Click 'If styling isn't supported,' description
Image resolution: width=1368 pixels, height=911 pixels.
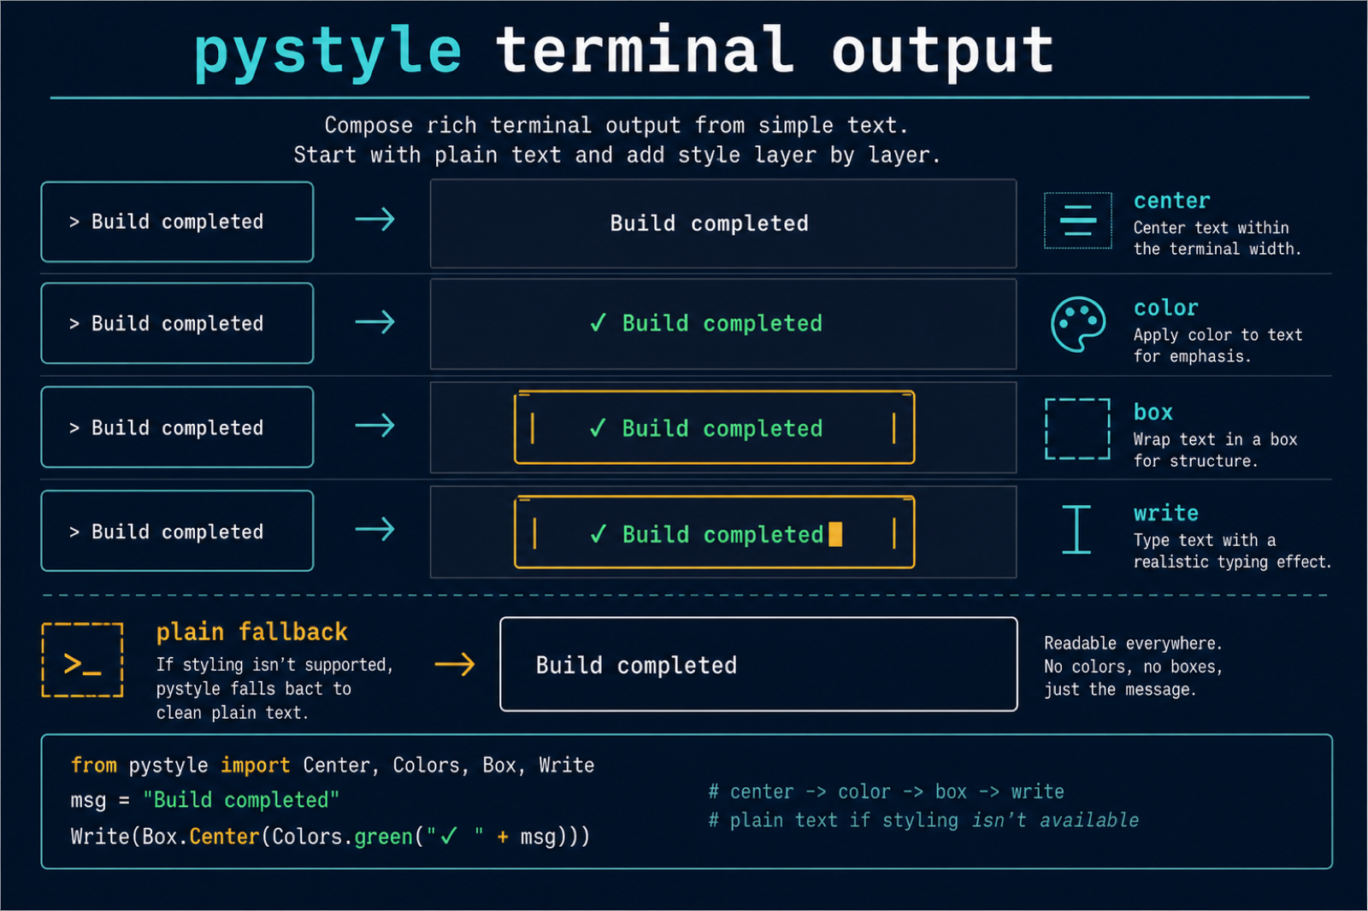[x=274, y=665]
